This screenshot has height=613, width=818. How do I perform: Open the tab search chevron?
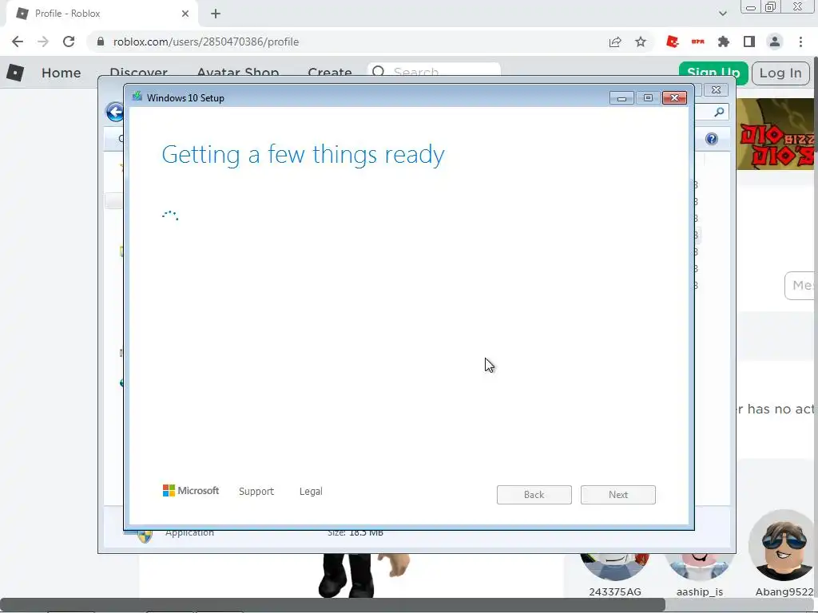722,14
